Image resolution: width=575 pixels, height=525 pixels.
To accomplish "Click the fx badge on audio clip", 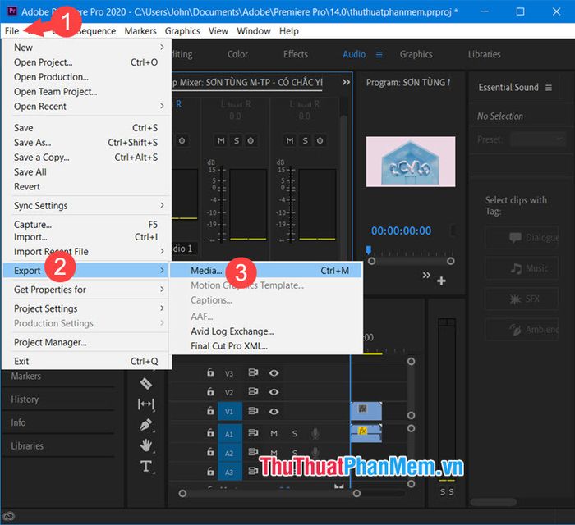I will click(x=363, y=431).
